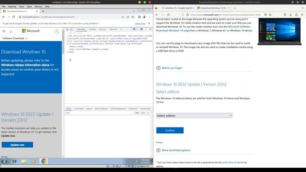Open the DevTools Computed tab
The height and width of the screenshot is (172, 306).
78,108
